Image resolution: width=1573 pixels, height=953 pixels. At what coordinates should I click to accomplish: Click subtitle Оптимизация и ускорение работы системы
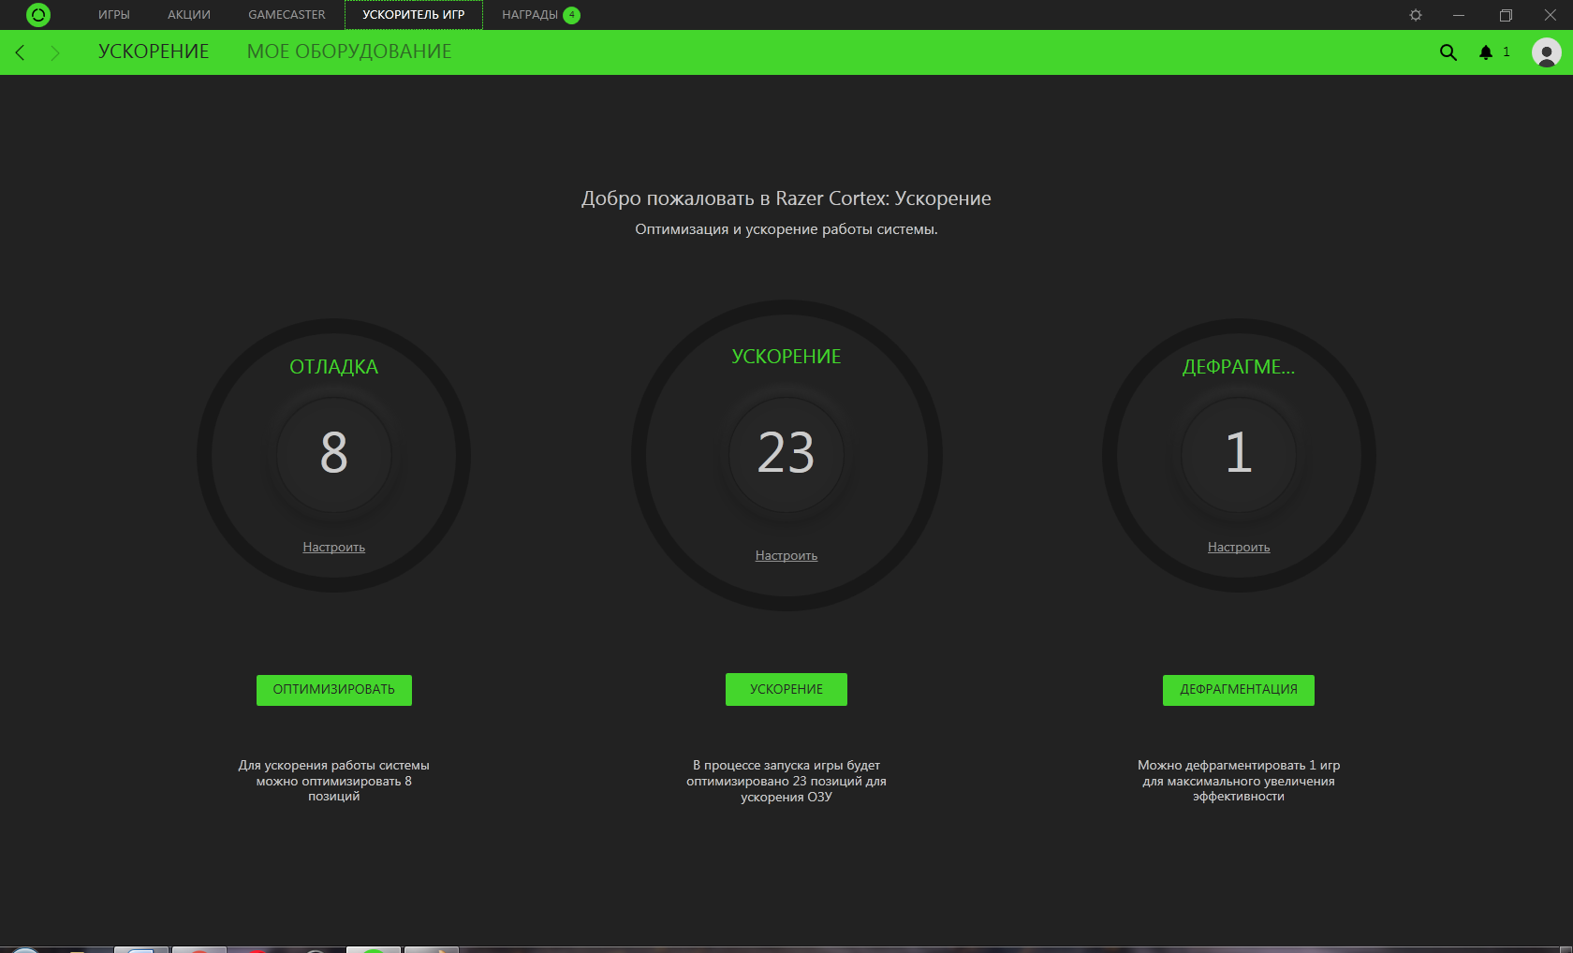pyautogui.click(x=786, y=229)
